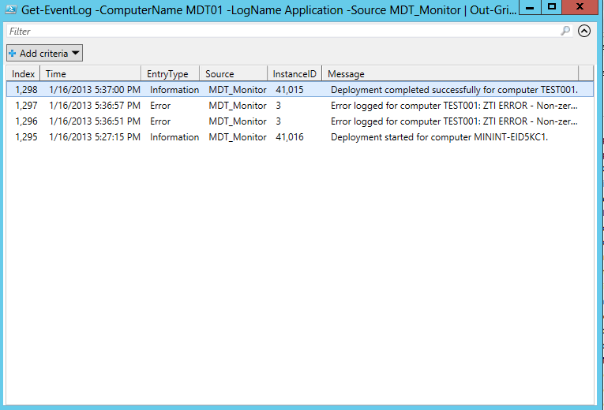Viewport: 604px width, 410px height.
Task: Click the Deployment completed successfully message cell
Action: tap(454, 90)
